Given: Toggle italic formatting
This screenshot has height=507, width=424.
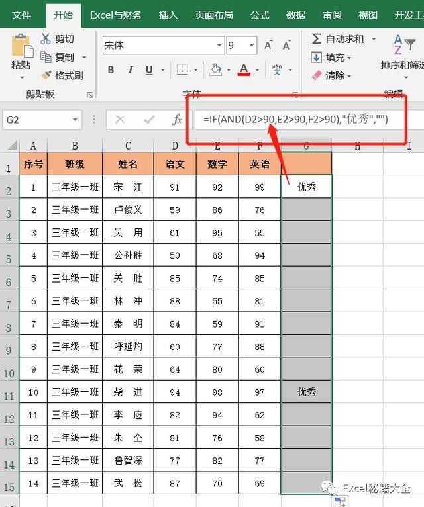Looking at the screenshot, I should 130,69.
